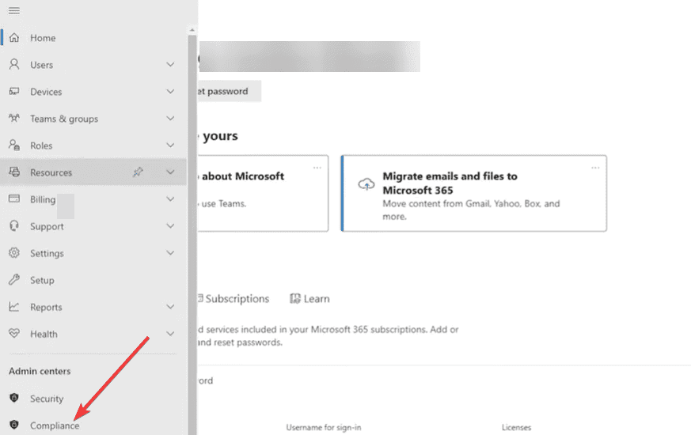Click the Teams & groups people icon
Viewport: 691px width, 435px height.
(x=14, y=119)
